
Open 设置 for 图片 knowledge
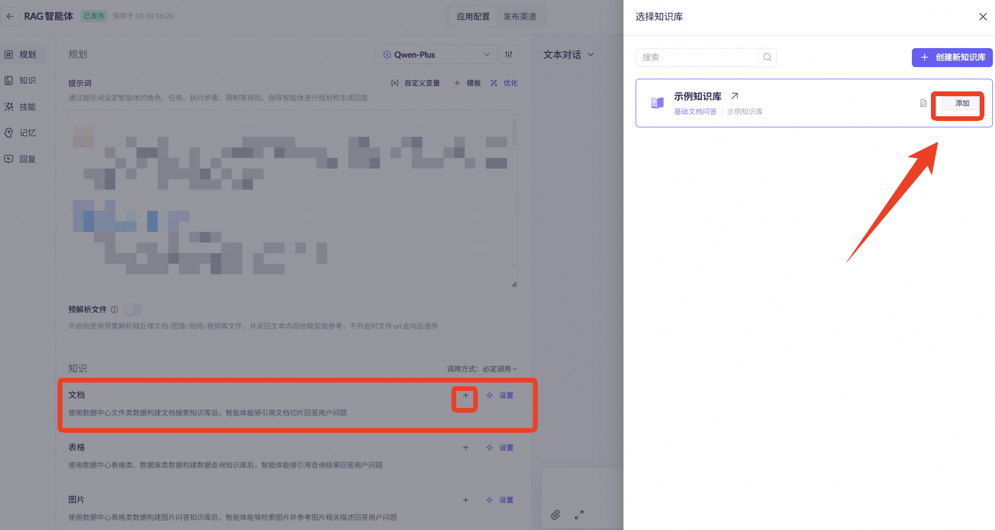[500, 500]
